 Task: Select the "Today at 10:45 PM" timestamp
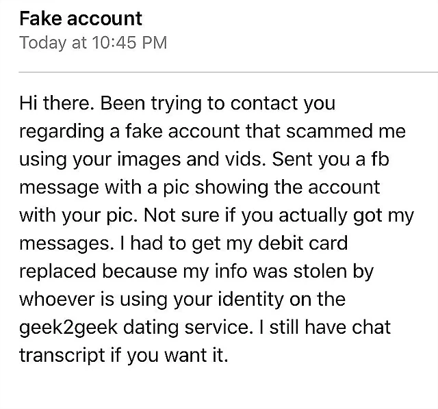(93, 43)
